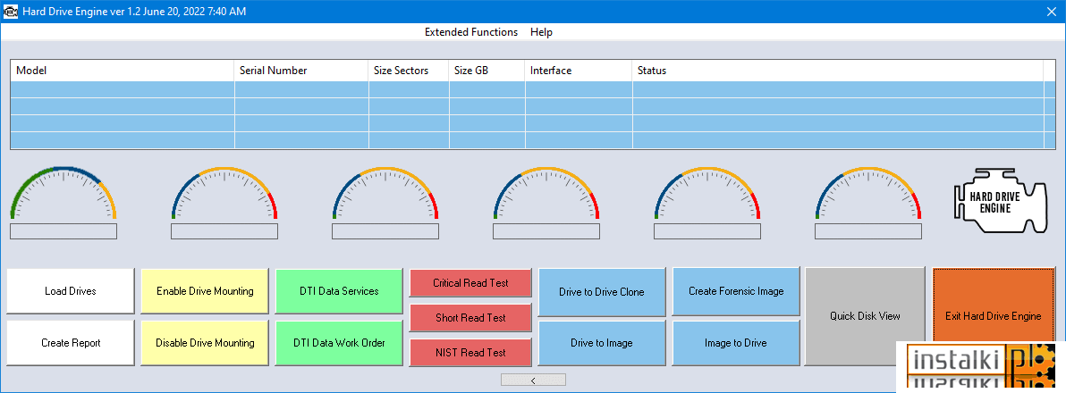Open the Quick Disk View
The image size is (1066, 393).
[x=865, y=316]
